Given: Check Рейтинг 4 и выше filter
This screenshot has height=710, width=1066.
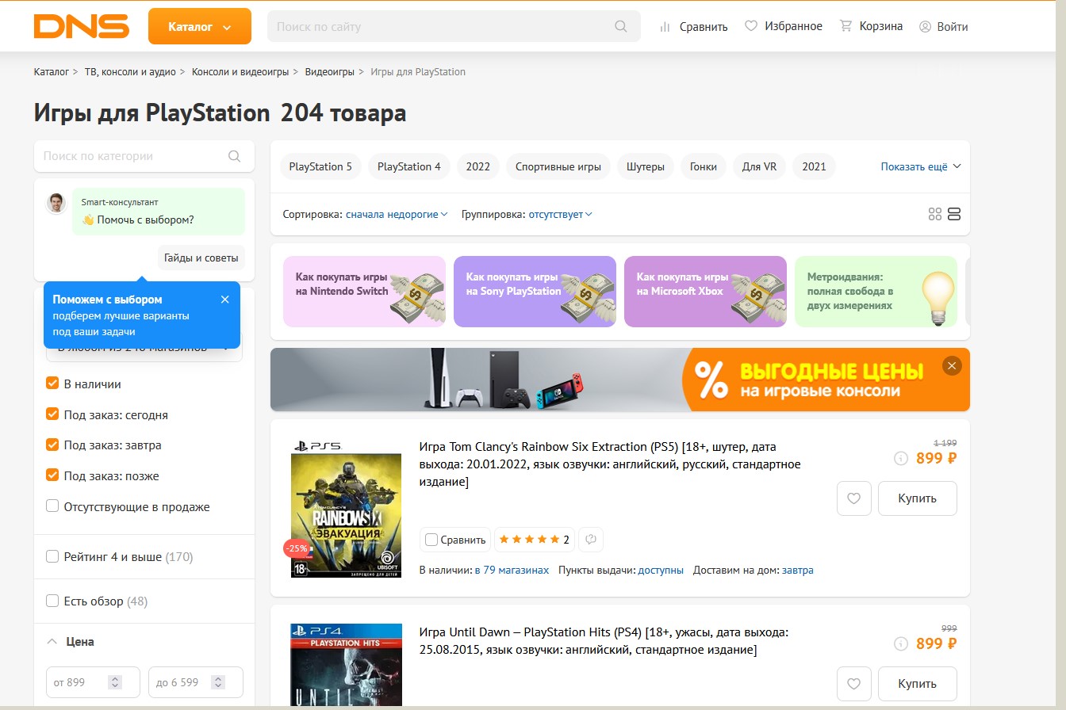Looking at the screenshot, I should point(52,557).
